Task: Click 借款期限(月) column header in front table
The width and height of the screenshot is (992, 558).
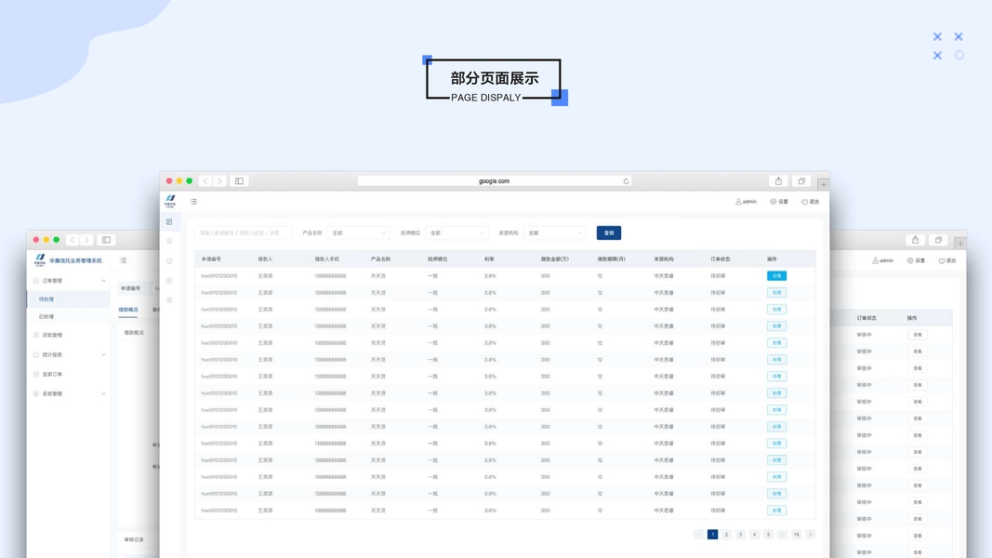Action: coord(611,259)
